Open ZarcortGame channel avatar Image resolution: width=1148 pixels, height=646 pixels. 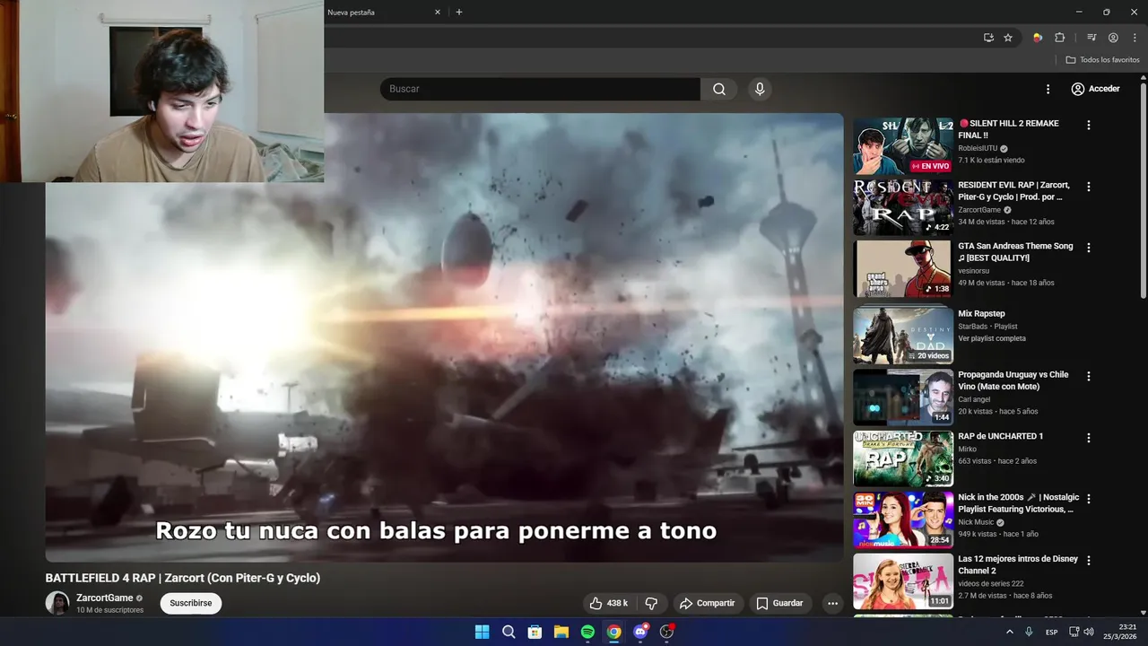(57, 603)
